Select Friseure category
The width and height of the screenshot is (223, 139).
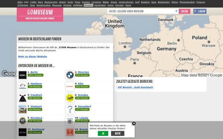201,2
